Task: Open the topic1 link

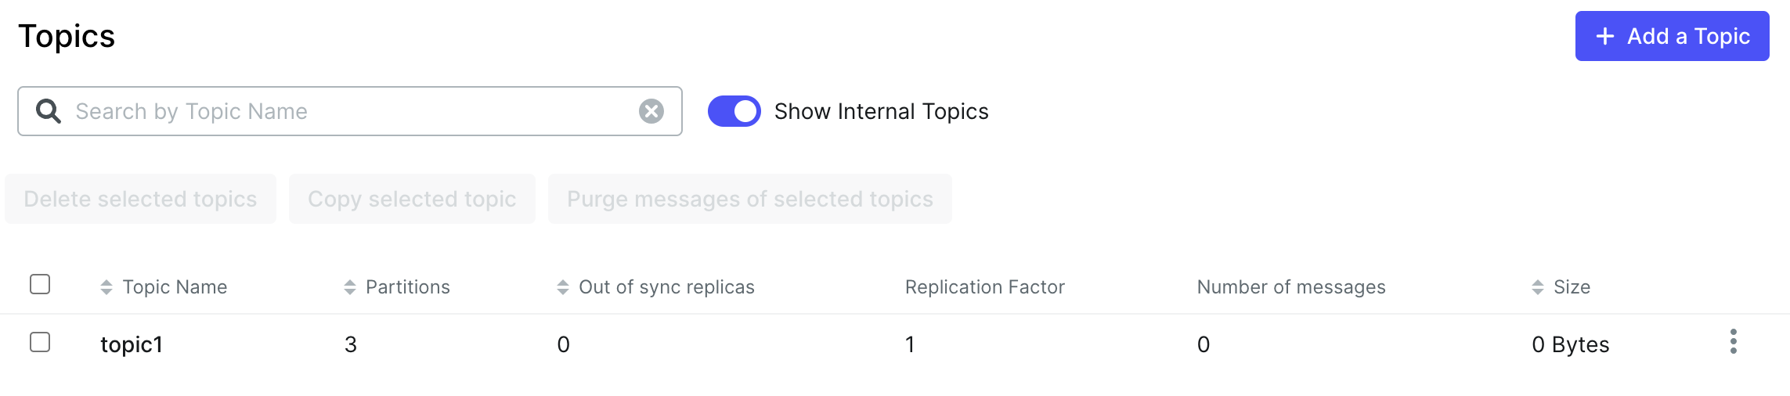Action: click(x=132, y=344)
